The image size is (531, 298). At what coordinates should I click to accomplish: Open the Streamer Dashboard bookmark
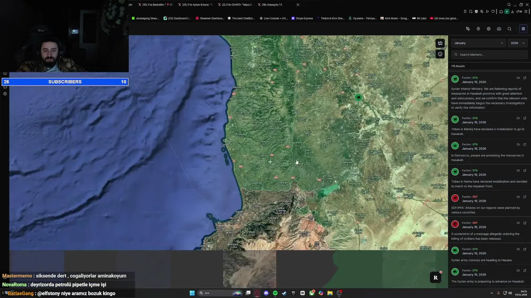click(209, 18)
